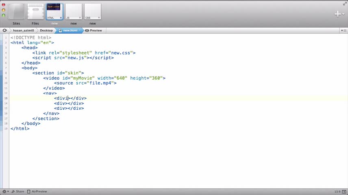348x195 pixels.
Task: Switch to the JS new document tab
Action: [x=74, y=11]
